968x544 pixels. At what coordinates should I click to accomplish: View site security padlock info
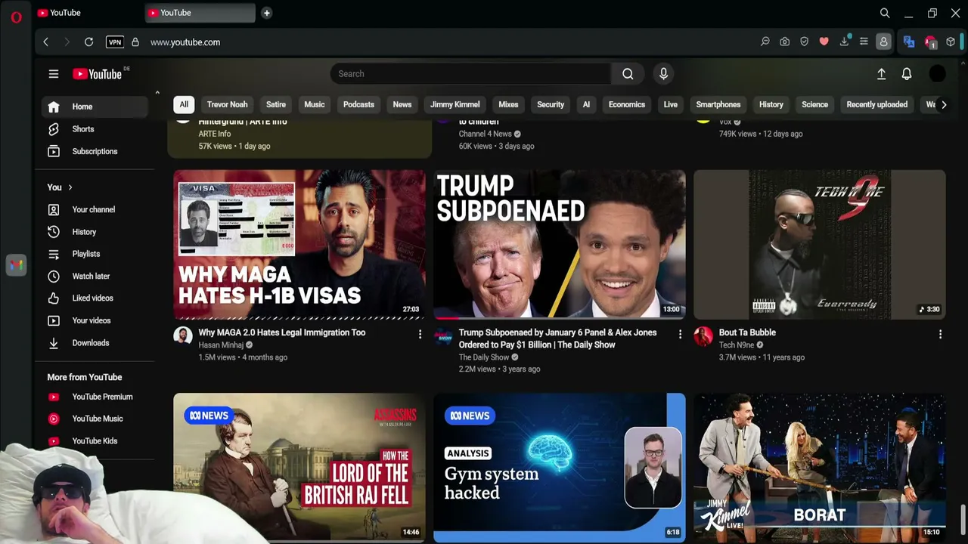135,42
